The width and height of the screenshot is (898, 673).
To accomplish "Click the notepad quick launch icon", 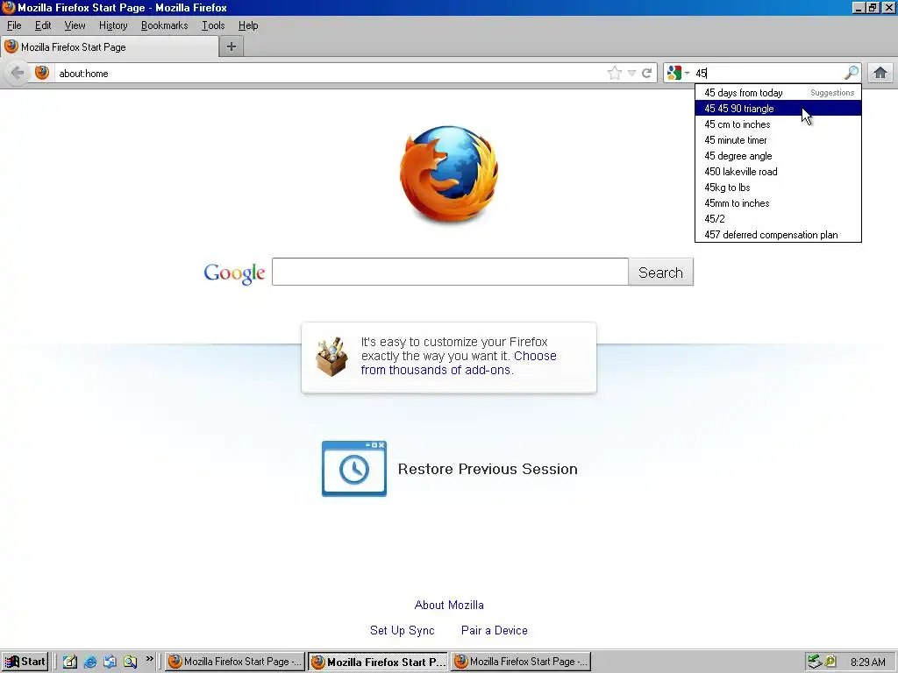I will pyautogui.click(x=70, y=662).
